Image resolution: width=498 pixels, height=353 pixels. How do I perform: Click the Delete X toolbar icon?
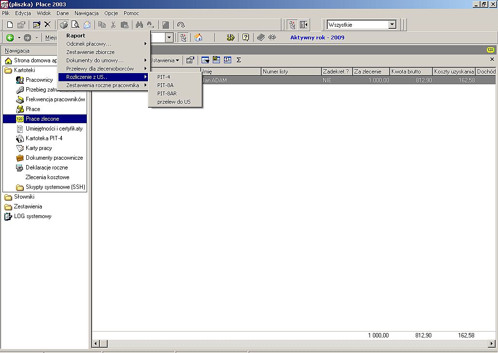tap(47, 25)
